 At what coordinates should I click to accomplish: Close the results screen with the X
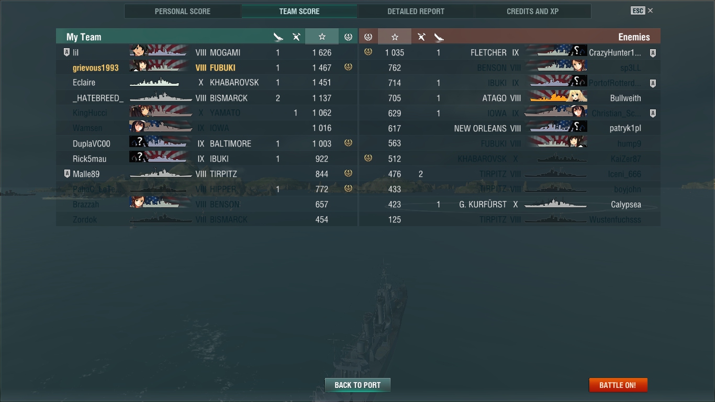pyautogui.click(x=650, y=10)
